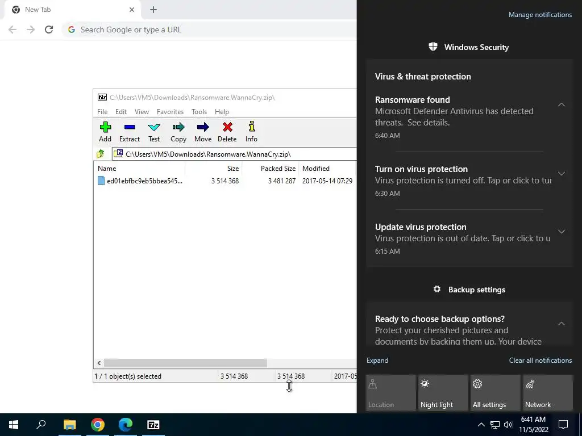Viewport: 582px width, 436px height.
Task: Click the volume speaker icon
Action: [x=508, y=425]
